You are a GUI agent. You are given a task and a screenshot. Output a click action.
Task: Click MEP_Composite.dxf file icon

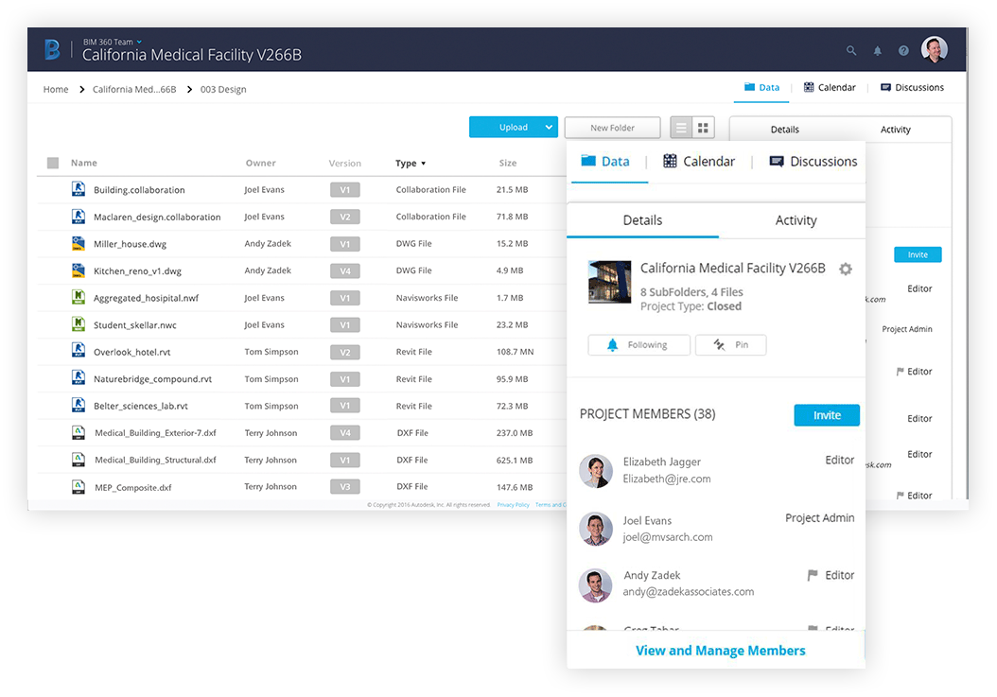point(79,486)
